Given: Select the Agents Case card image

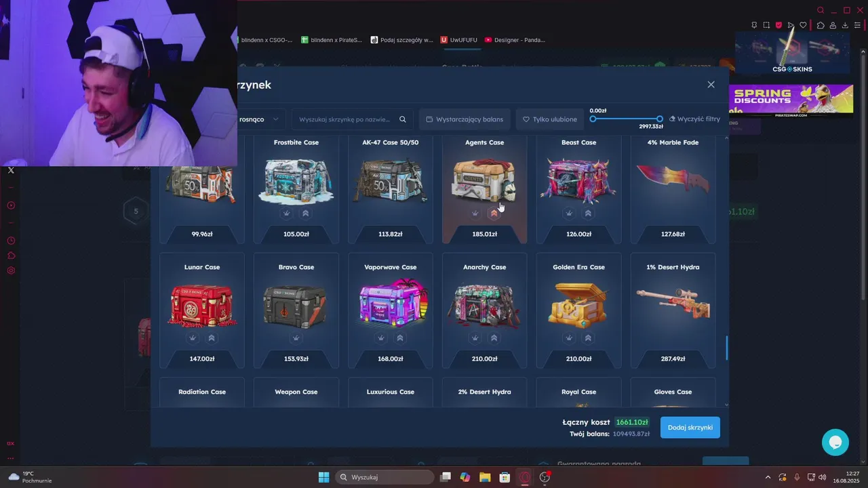Looking at the screenshot, I should [484, 180].
